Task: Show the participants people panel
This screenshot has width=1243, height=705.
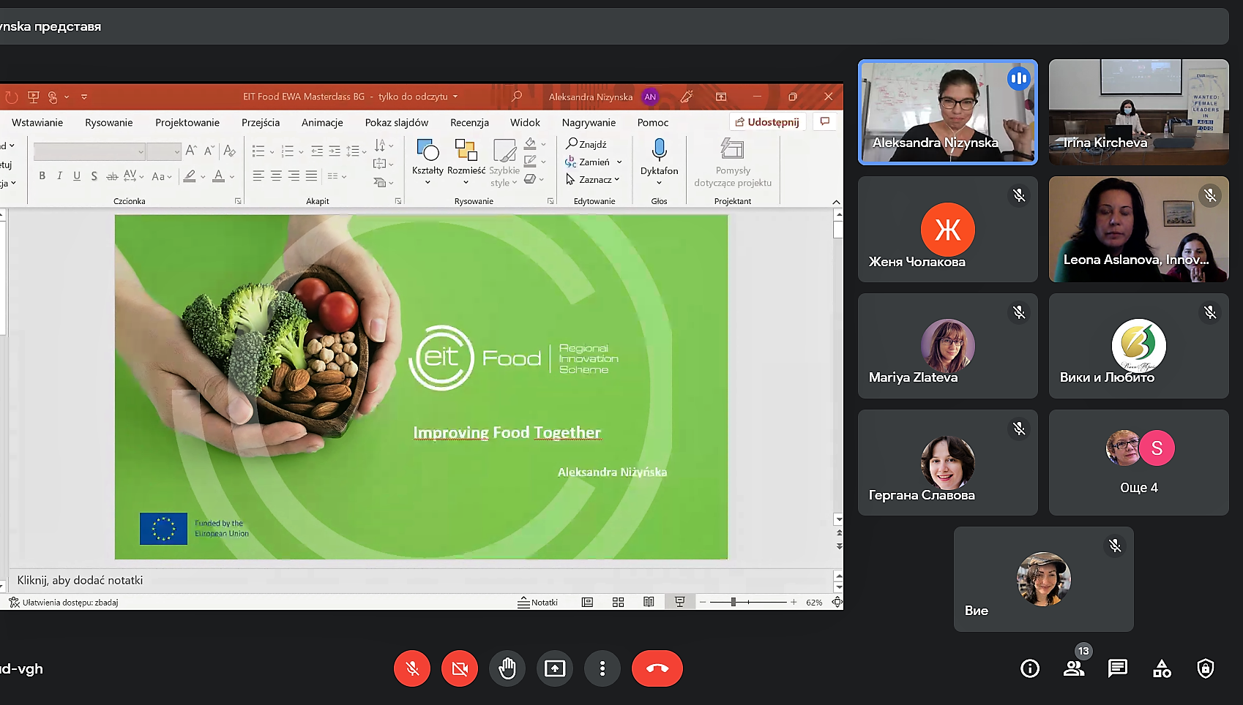Action: (x=1074, y=668)
